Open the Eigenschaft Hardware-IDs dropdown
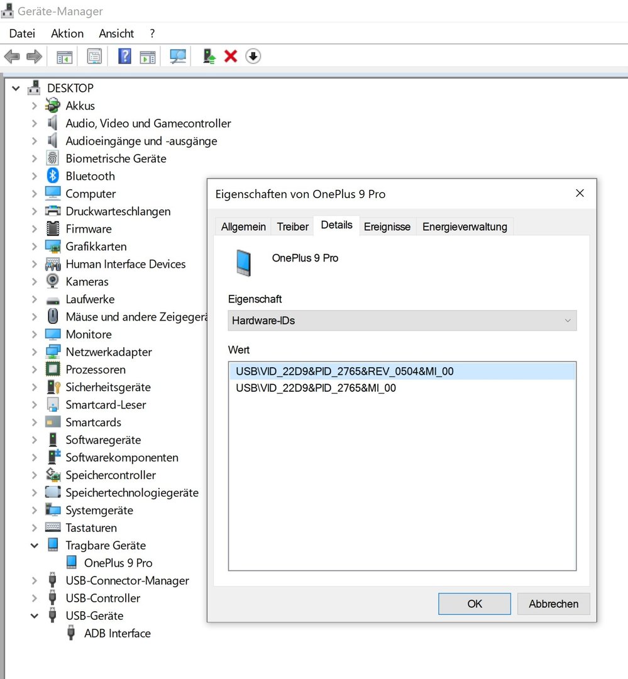Image resolution: width=628 pixels, height=679 pixels. [402, 321]
